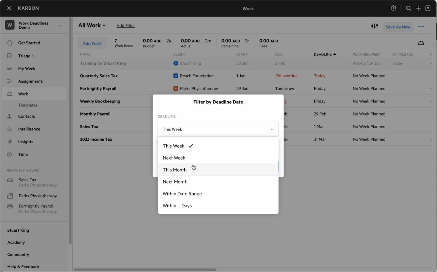Open the three-dot more options menu
The width and height of the screenshot is (437, 272).
421,26
